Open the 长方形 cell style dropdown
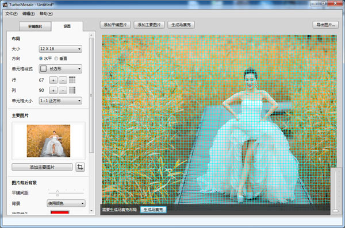Viewport: 345px width, 228px height. pyautogui.click(x=60, y=69)
